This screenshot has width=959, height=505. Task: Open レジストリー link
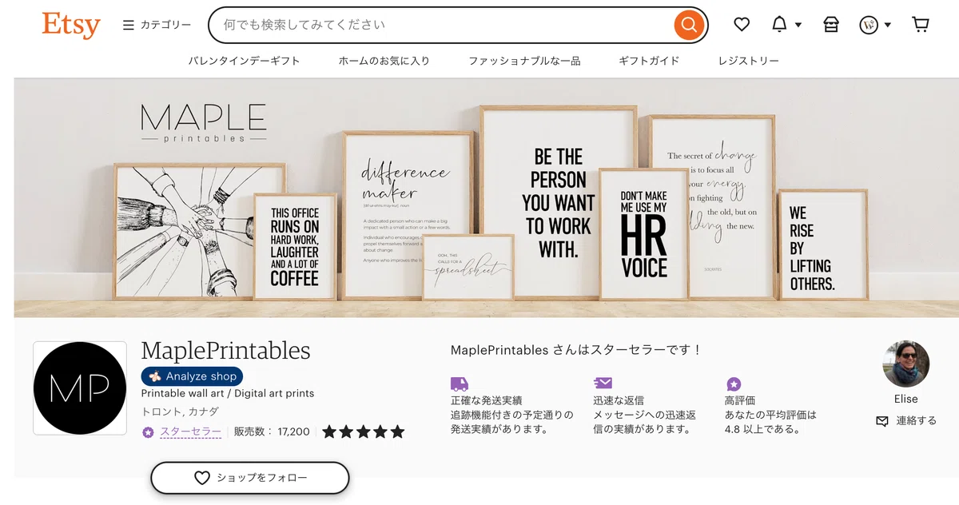748,61
